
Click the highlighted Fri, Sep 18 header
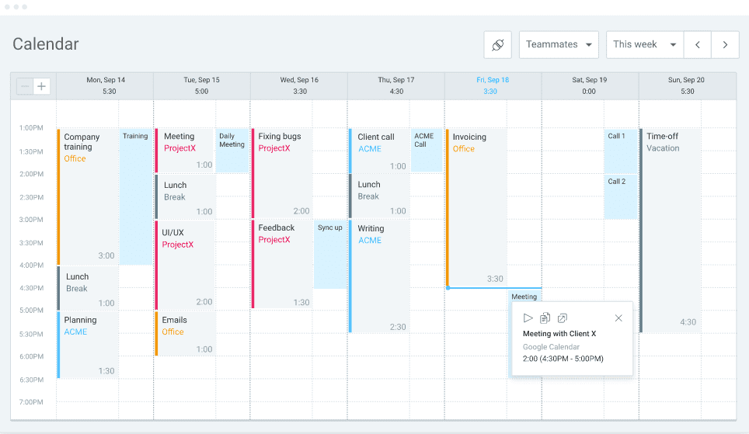(x=493, y=86)
